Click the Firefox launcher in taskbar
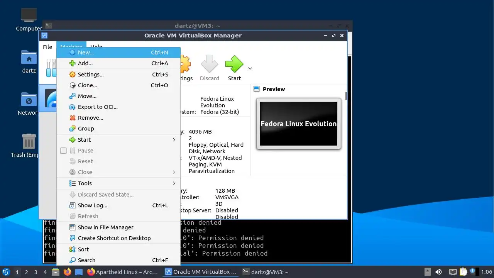This screenshot has height=278, width=494. click(x=68, y=272)
